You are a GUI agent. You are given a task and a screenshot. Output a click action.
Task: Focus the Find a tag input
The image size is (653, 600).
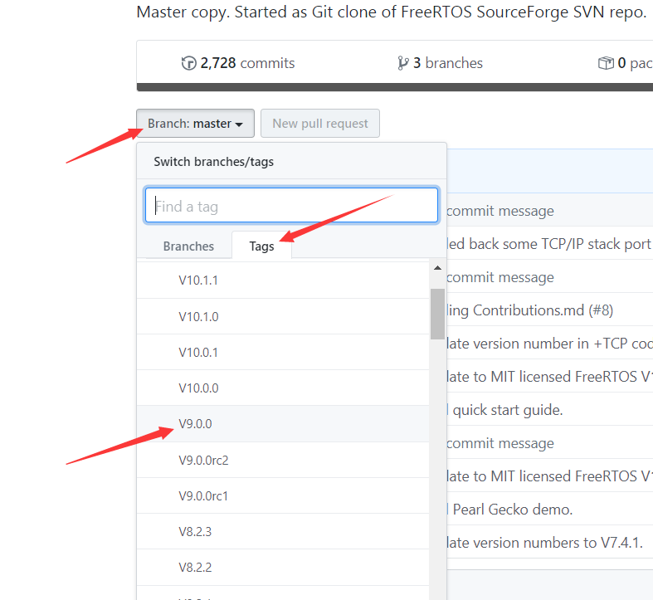tap(291, 206)
